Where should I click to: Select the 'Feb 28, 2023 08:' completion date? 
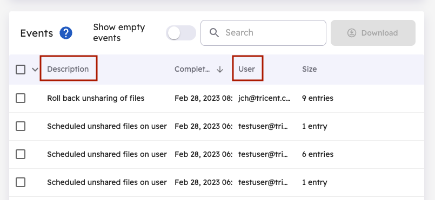[203, 98]
